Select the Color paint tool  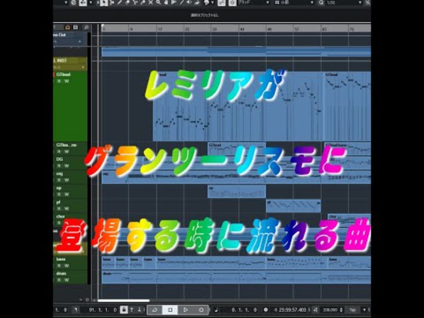[x=198, y=3]
